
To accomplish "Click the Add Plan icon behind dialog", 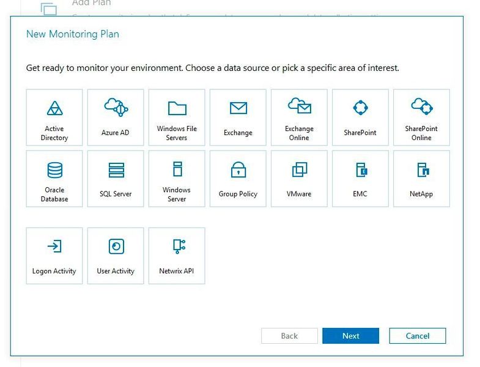I will (x=49, y=9).
